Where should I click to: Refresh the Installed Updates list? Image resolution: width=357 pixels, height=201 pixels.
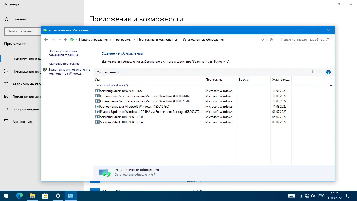tap(271, 40)
